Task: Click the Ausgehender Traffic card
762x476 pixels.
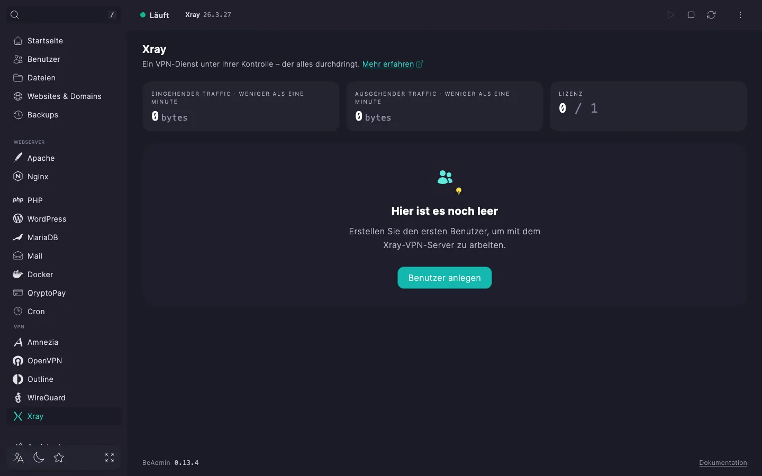Action: pos(444,106)
